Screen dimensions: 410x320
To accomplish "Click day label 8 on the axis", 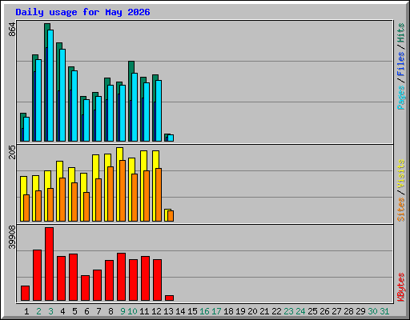I will click(x=111, y=311).
